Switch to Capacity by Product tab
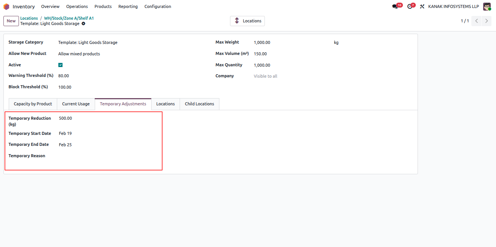This screenshot has width=496, height=247. [33, 104]
